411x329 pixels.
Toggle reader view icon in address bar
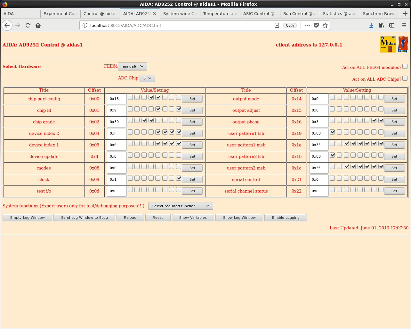tap(277, 25)
